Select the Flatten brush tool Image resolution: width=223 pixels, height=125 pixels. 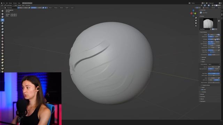tap(2, 41)
